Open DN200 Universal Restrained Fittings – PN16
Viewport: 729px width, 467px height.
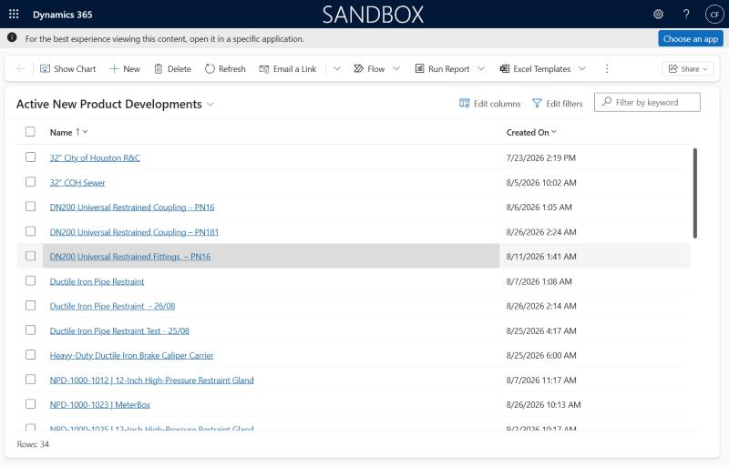tap(130, 257)
